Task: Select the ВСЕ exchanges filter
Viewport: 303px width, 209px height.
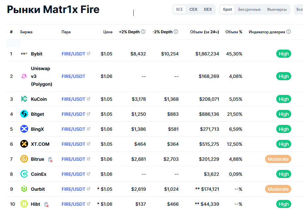Action: click(x=179, y=9)
